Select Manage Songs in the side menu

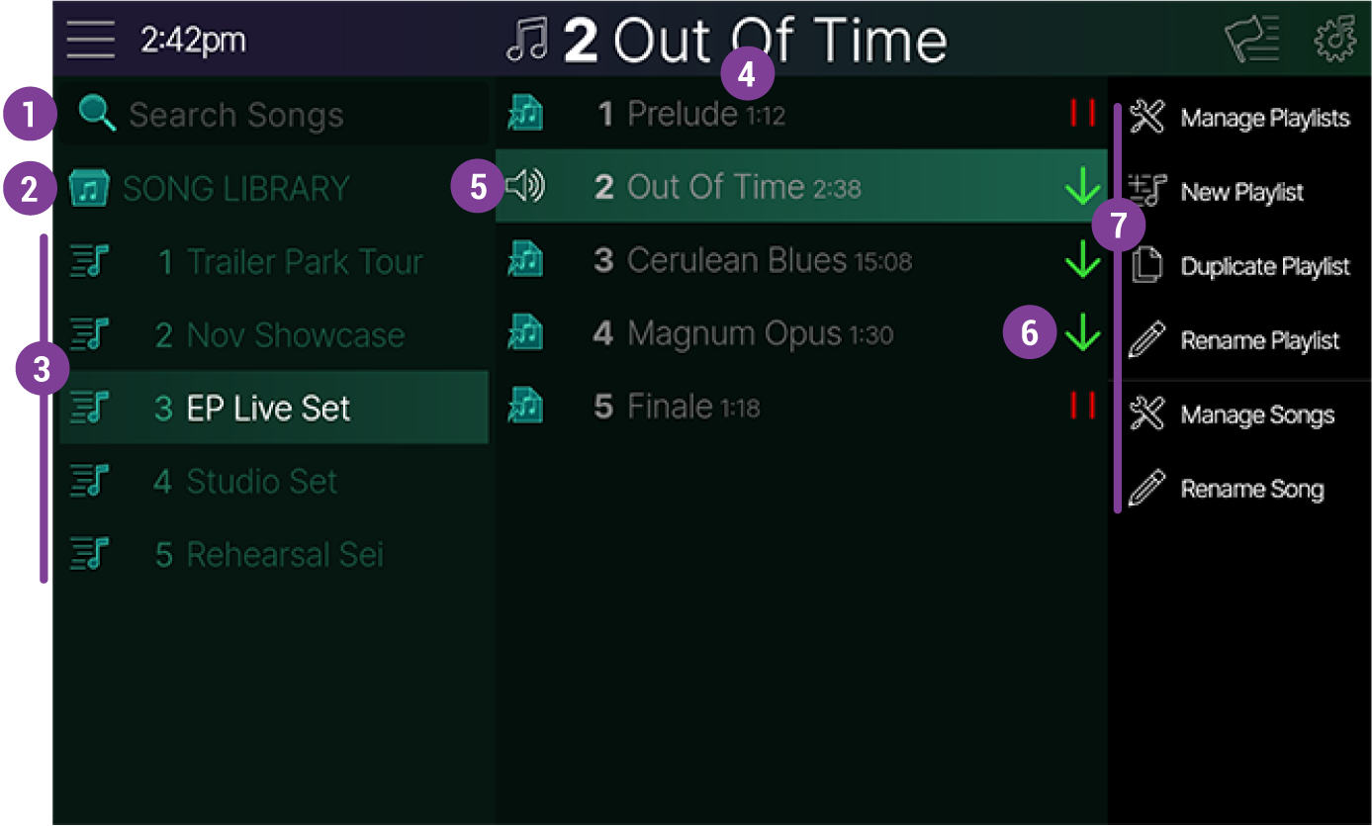coord(1256,415)
